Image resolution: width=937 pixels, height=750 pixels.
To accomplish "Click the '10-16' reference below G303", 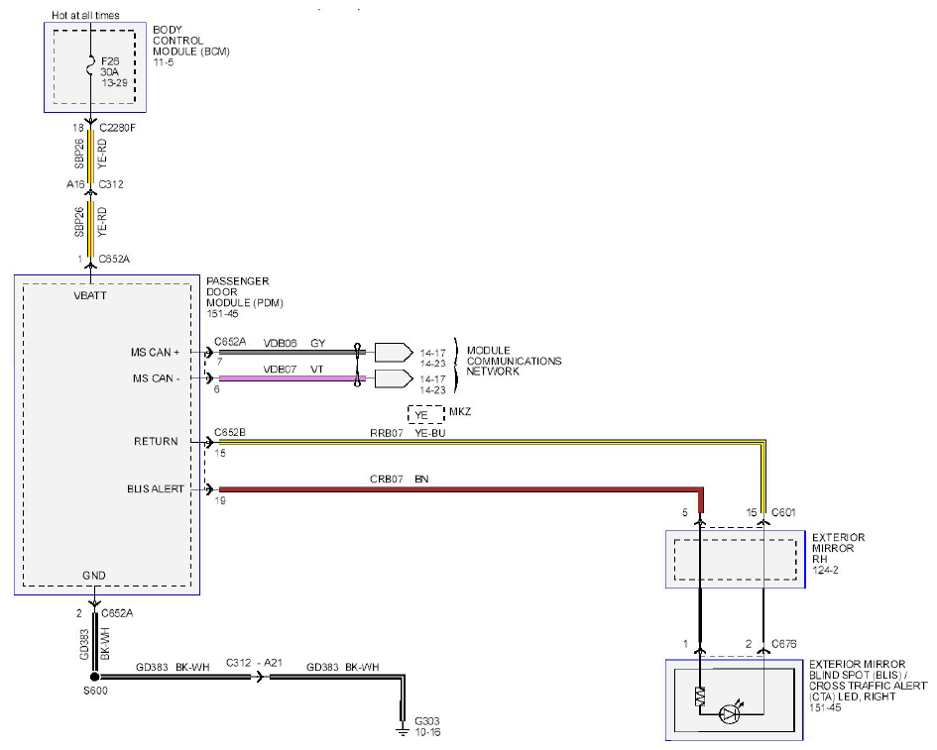I will click(x=427, y=732).
